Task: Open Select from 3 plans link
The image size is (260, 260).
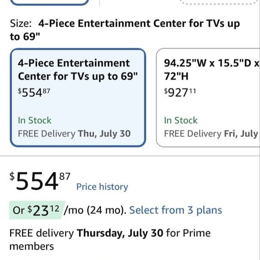Action: tap(176, 210)
